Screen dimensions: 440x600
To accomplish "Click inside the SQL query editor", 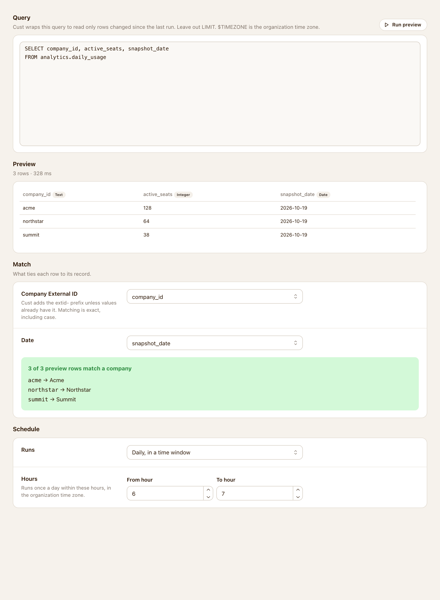I will 220,94.
